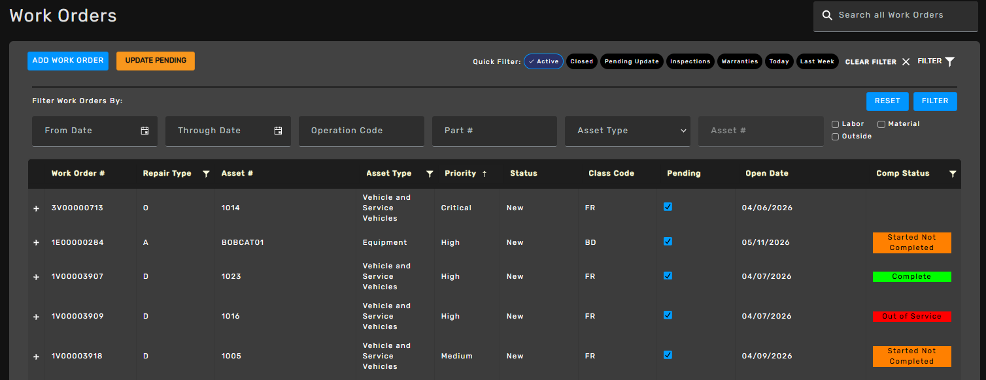Filter the Comp Status column
The height and width of the screenshot is (380, 986).
click(x=953, y=174)
